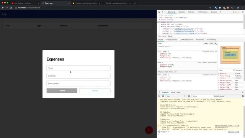
Task: Click the browser back arrow
Action: (3, 8)
